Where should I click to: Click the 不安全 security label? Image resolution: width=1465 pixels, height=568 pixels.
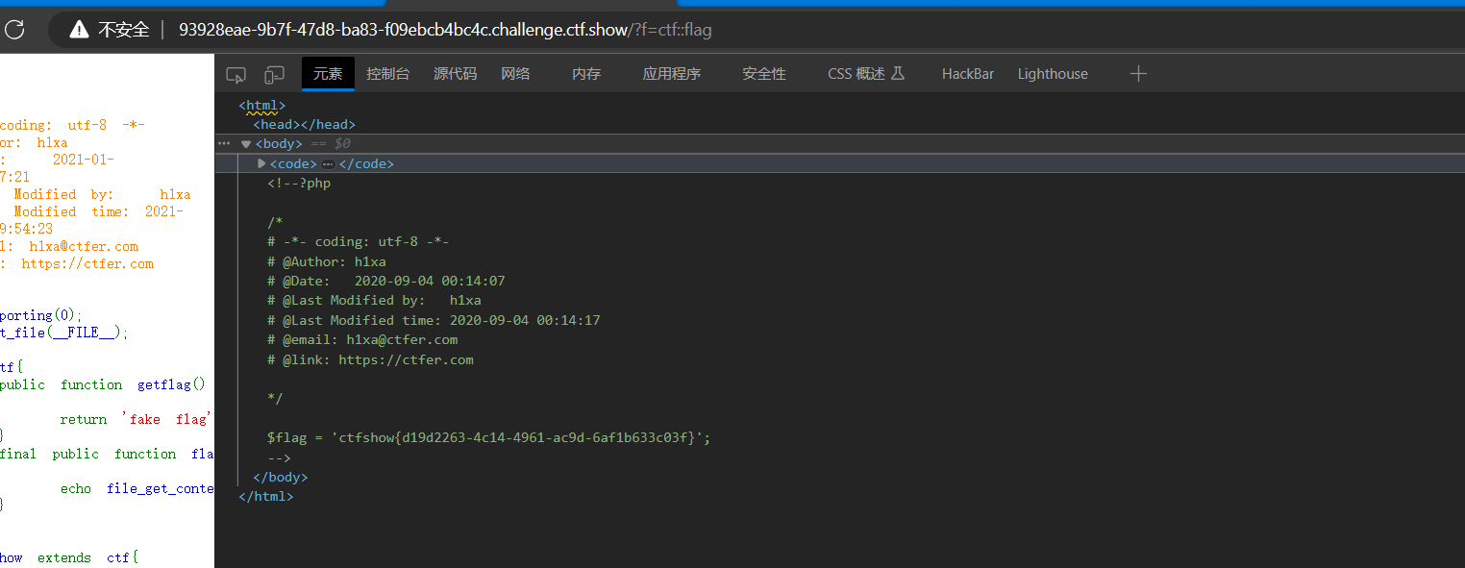124,30
